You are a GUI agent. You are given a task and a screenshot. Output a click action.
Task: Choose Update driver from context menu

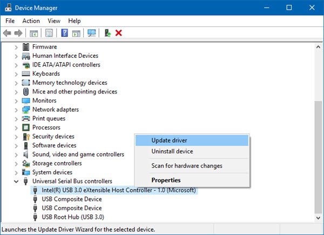coord(192,140)
